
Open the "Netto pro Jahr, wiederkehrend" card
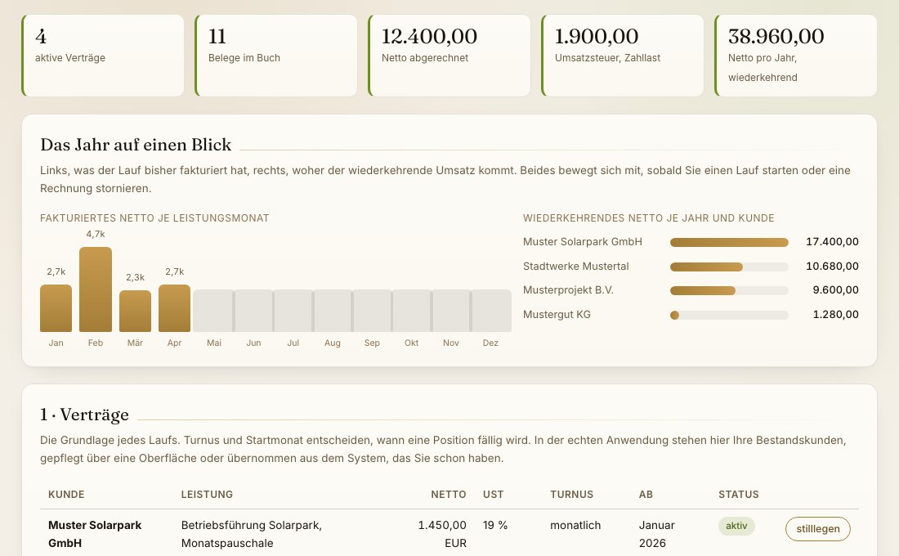click(796, 56)
